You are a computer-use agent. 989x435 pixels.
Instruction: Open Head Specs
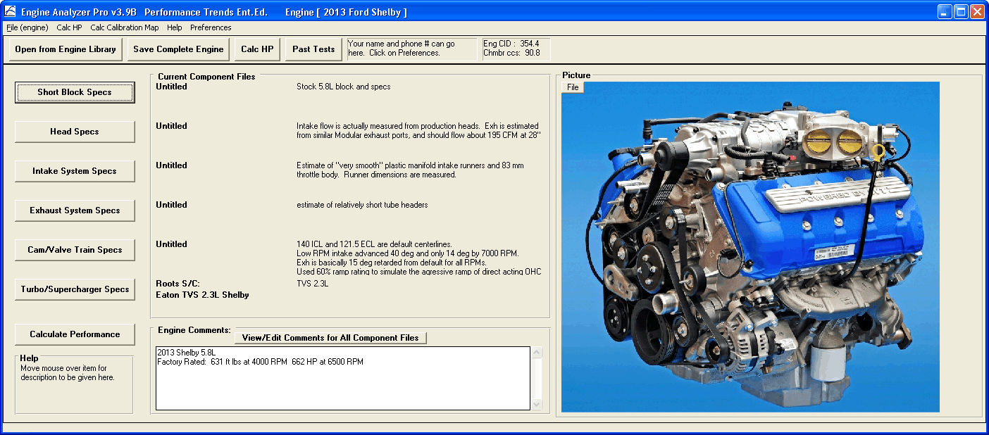point(75,132)
